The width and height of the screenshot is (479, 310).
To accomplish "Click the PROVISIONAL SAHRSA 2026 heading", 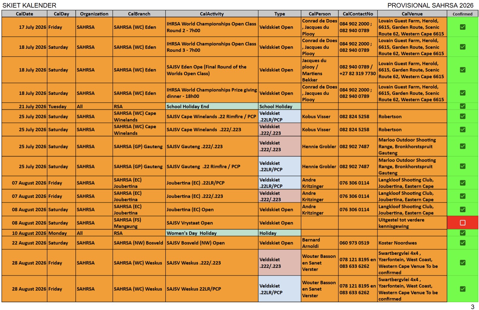I will pos(430,5).
